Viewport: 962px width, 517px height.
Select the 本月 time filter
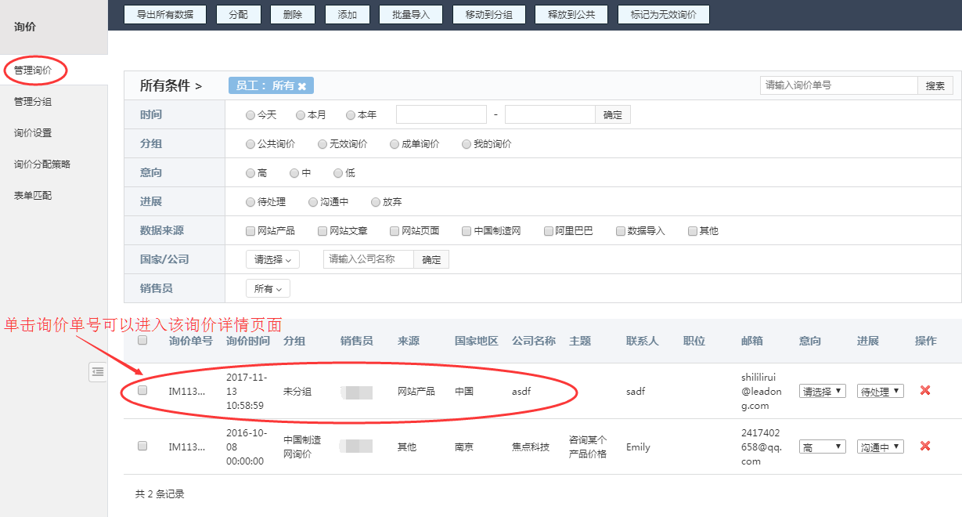[300, 114]
